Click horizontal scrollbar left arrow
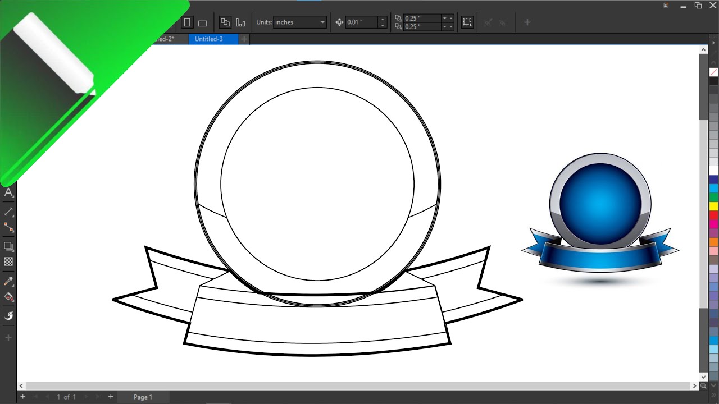 (x=21, y=386)
